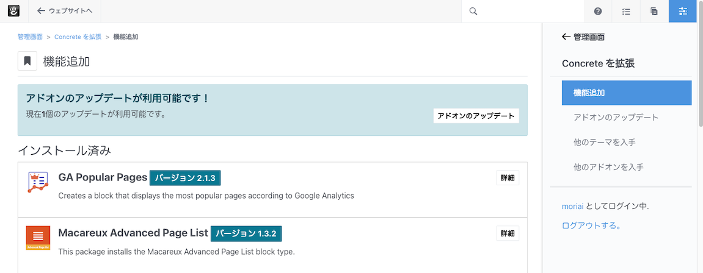This screenshot has width=703, height=273.
Task: Open 管理画面 breadcrumb link
Action: point(30,37)
